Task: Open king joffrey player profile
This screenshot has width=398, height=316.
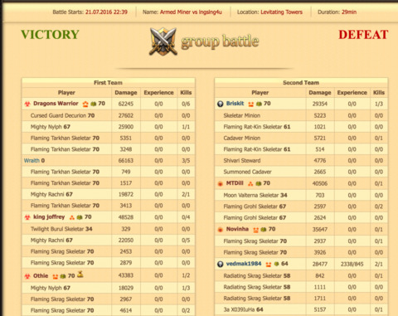Action: [49, 216]
